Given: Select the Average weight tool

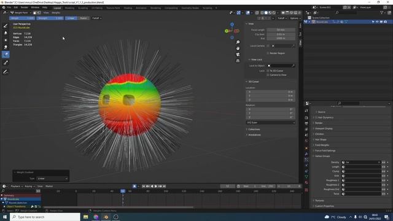Looking at the screenshot, I should coord(6,40).
